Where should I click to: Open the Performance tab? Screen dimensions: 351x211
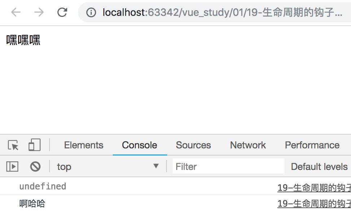point(312,145)
